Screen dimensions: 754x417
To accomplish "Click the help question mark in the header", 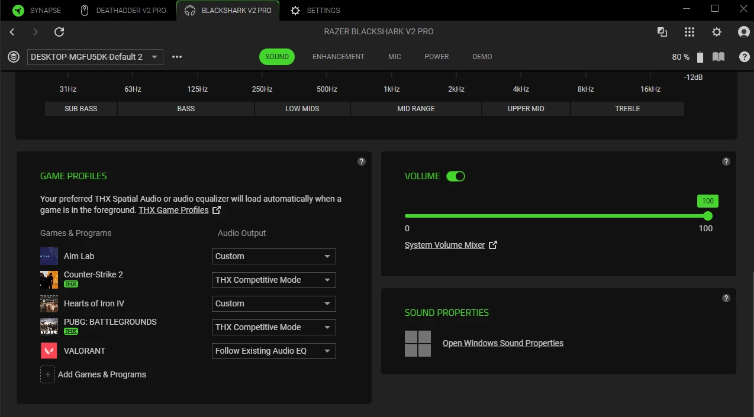I will 745,57.
